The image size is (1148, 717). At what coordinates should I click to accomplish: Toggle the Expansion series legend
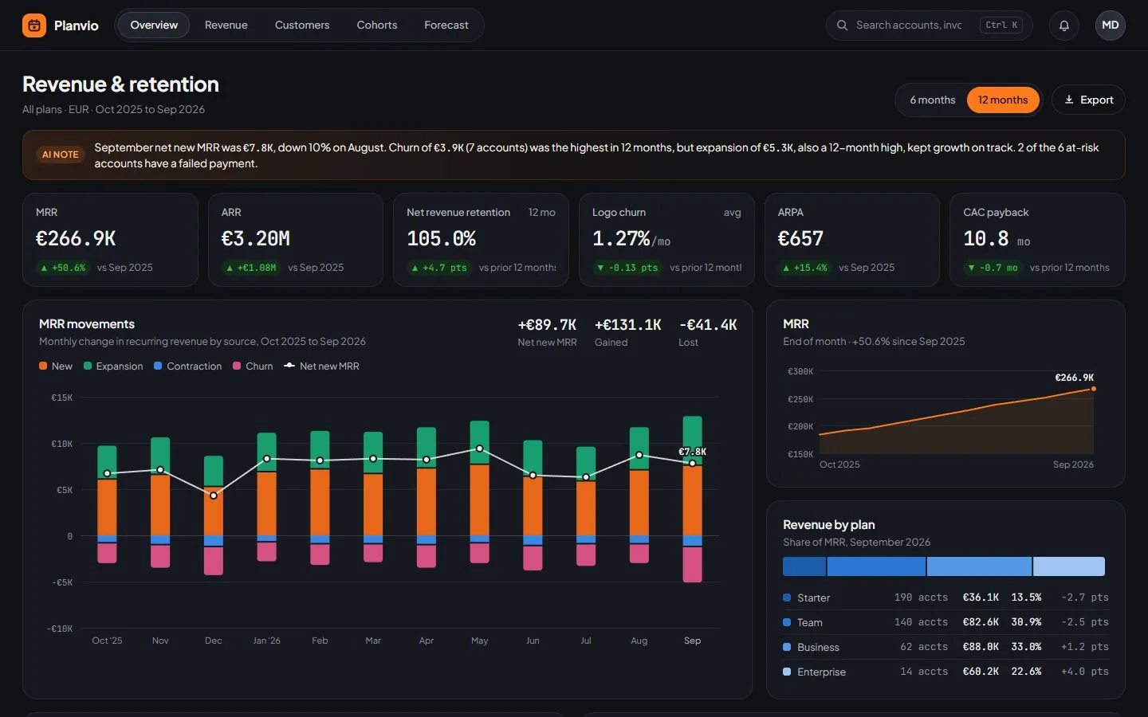tap(113, 366)
